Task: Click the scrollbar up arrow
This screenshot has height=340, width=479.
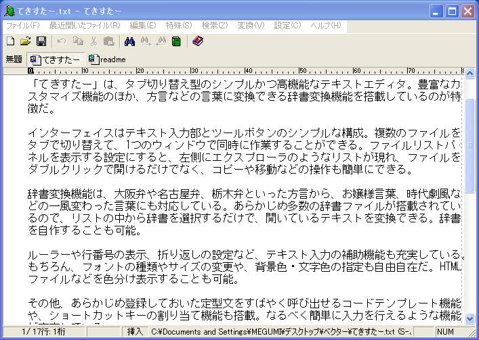Action: (470, 73)
